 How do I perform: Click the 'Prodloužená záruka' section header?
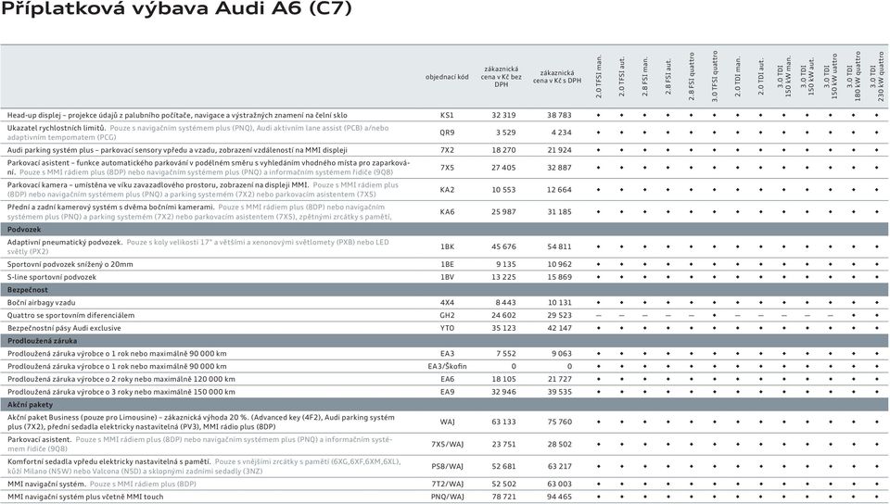click(x=444, y=341)
